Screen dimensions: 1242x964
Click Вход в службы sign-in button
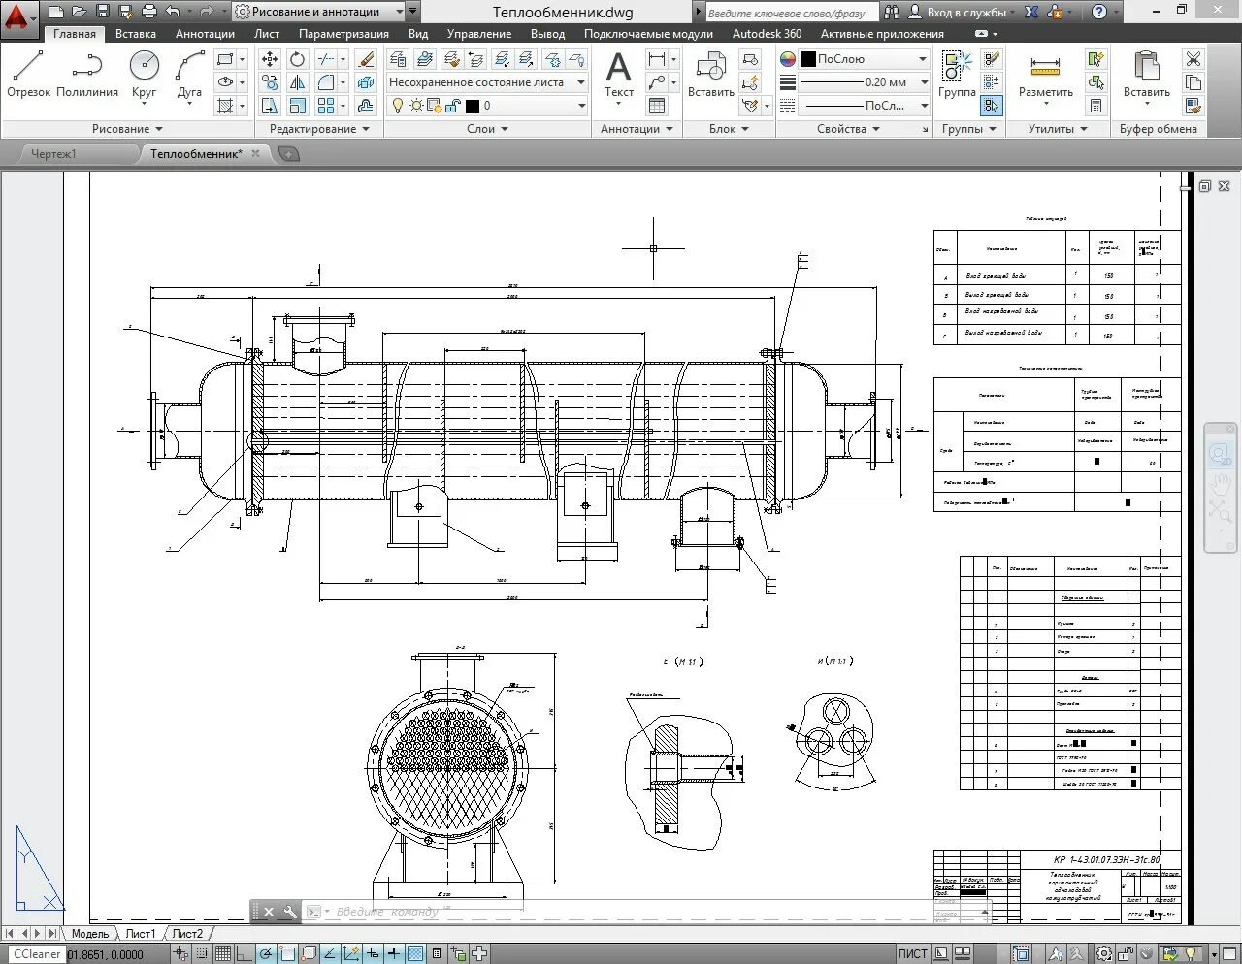pyautogui.click(x=964, y=12)
